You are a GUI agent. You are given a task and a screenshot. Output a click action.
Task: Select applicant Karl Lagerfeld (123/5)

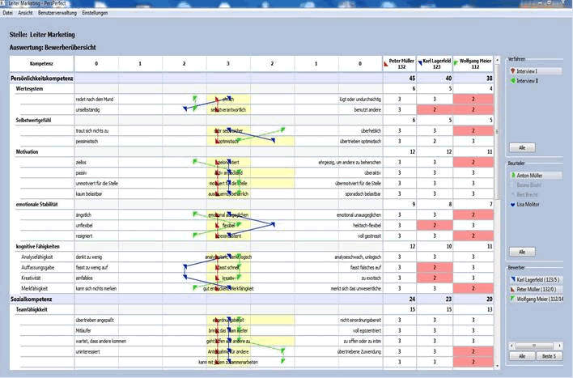(x=535, y=280)
